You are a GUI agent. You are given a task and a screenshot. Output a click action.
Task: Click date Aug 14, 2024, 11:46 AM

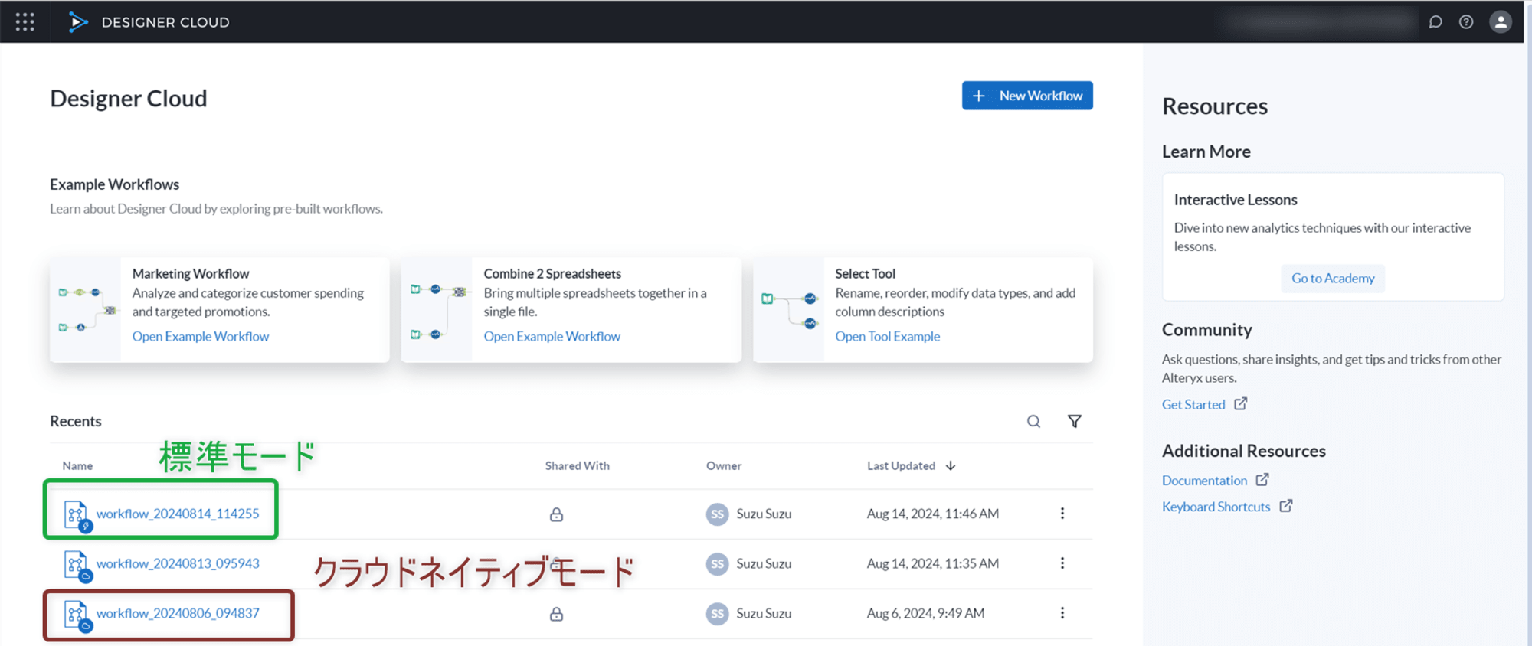(933, 514)
